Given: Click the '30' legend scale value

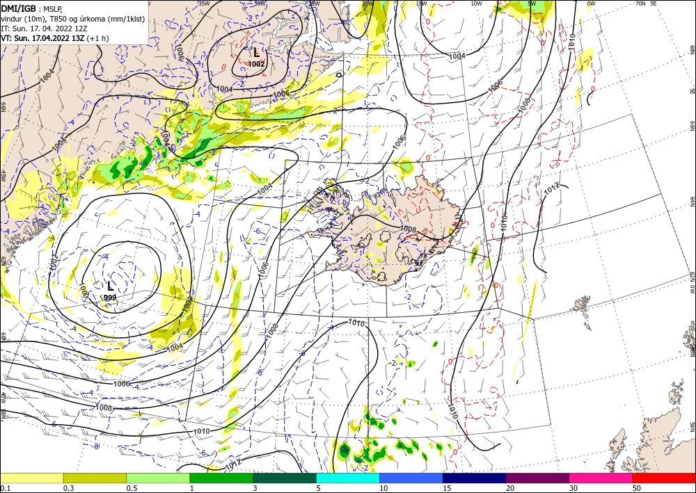Looking at the screenshot, I should [574, 488].
